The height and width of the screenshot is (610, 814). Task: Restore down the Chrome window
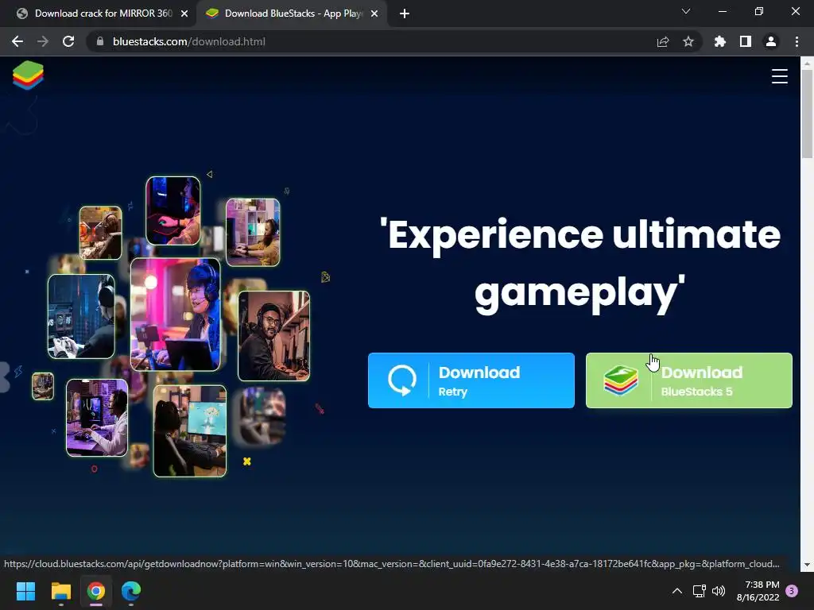point(759,11)
